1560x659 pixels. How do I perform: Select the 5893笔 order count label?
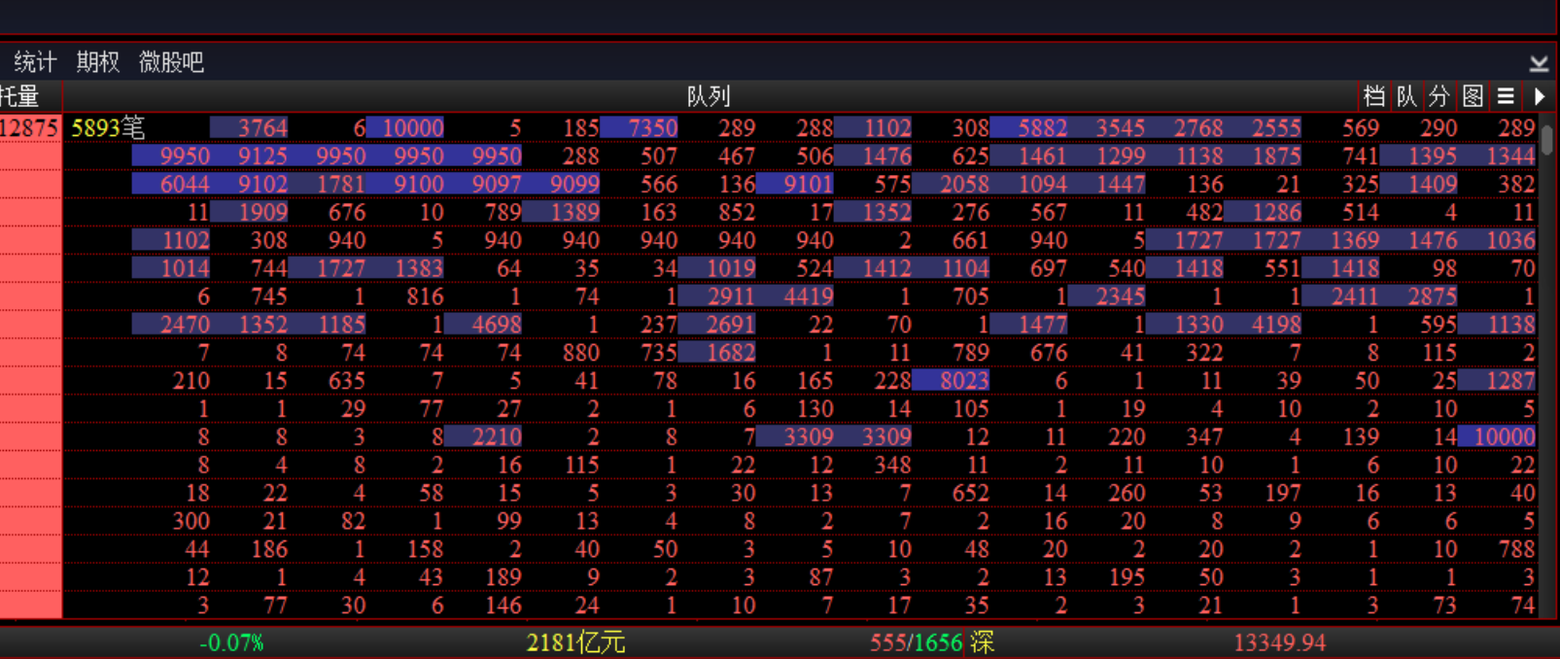[108, 128]
